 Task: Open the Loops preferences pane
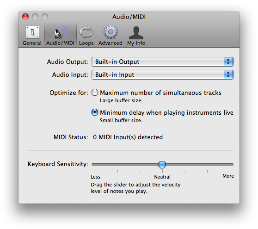pyautogui.click(x=86, y=36)
